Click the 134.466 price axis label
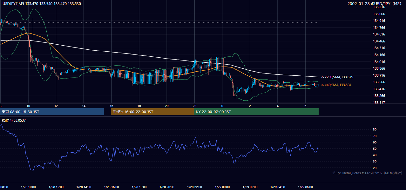Screen dimensions: 406x190 (x=379, y=41)
